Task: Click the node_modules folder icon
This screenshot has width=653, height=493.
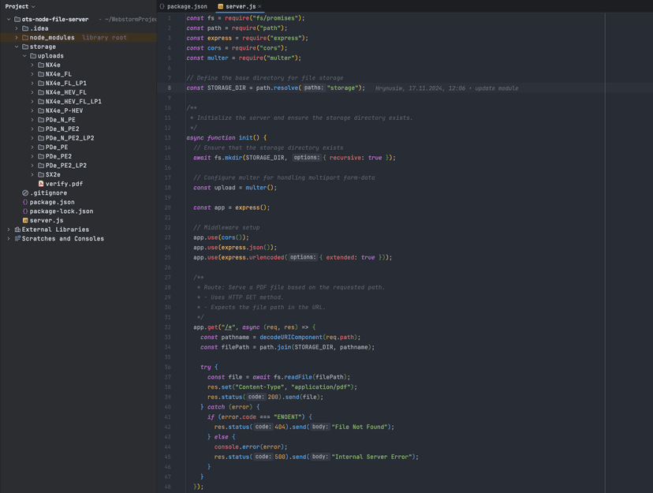Action: tap(25, 38)
